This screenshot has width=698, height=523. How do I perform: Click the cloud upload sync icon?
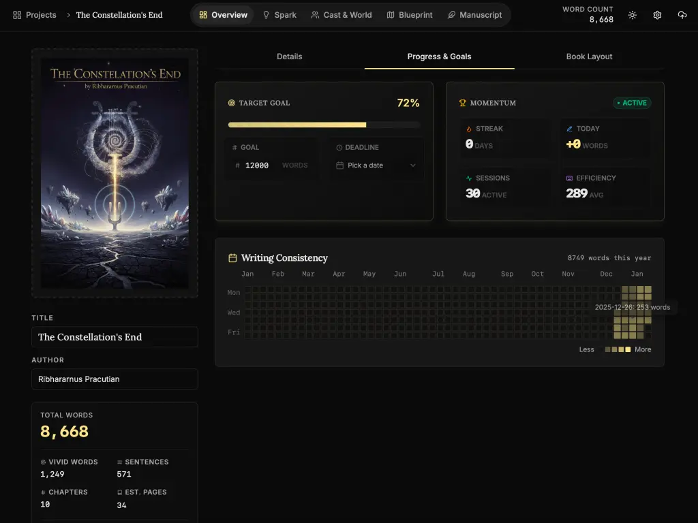tap(682, 14)
